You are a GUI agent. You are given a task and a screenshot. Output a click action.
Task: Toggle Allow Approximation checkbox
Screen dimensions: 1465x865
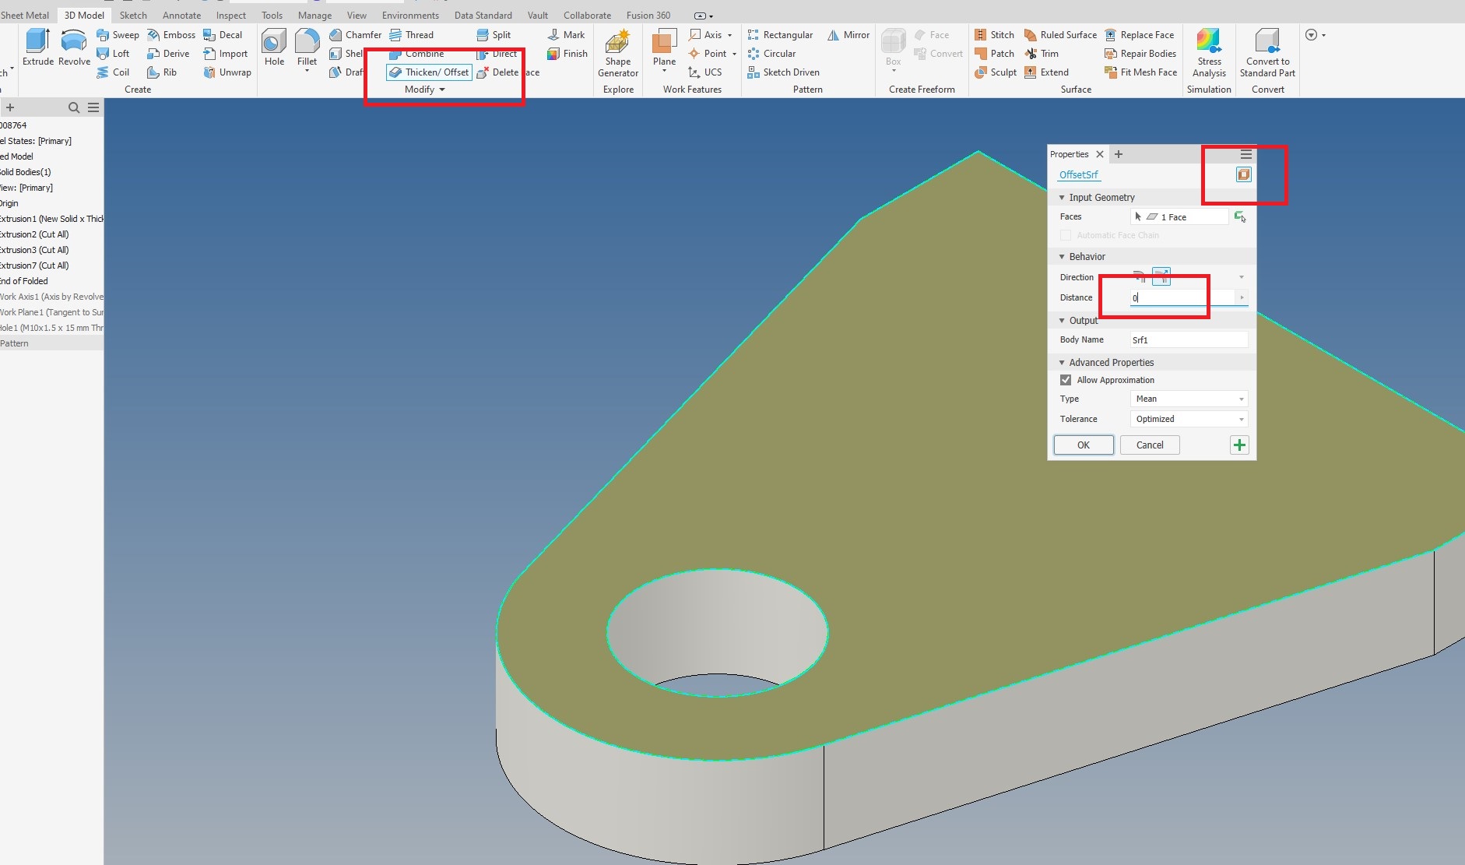click(x=1066, y=380)
